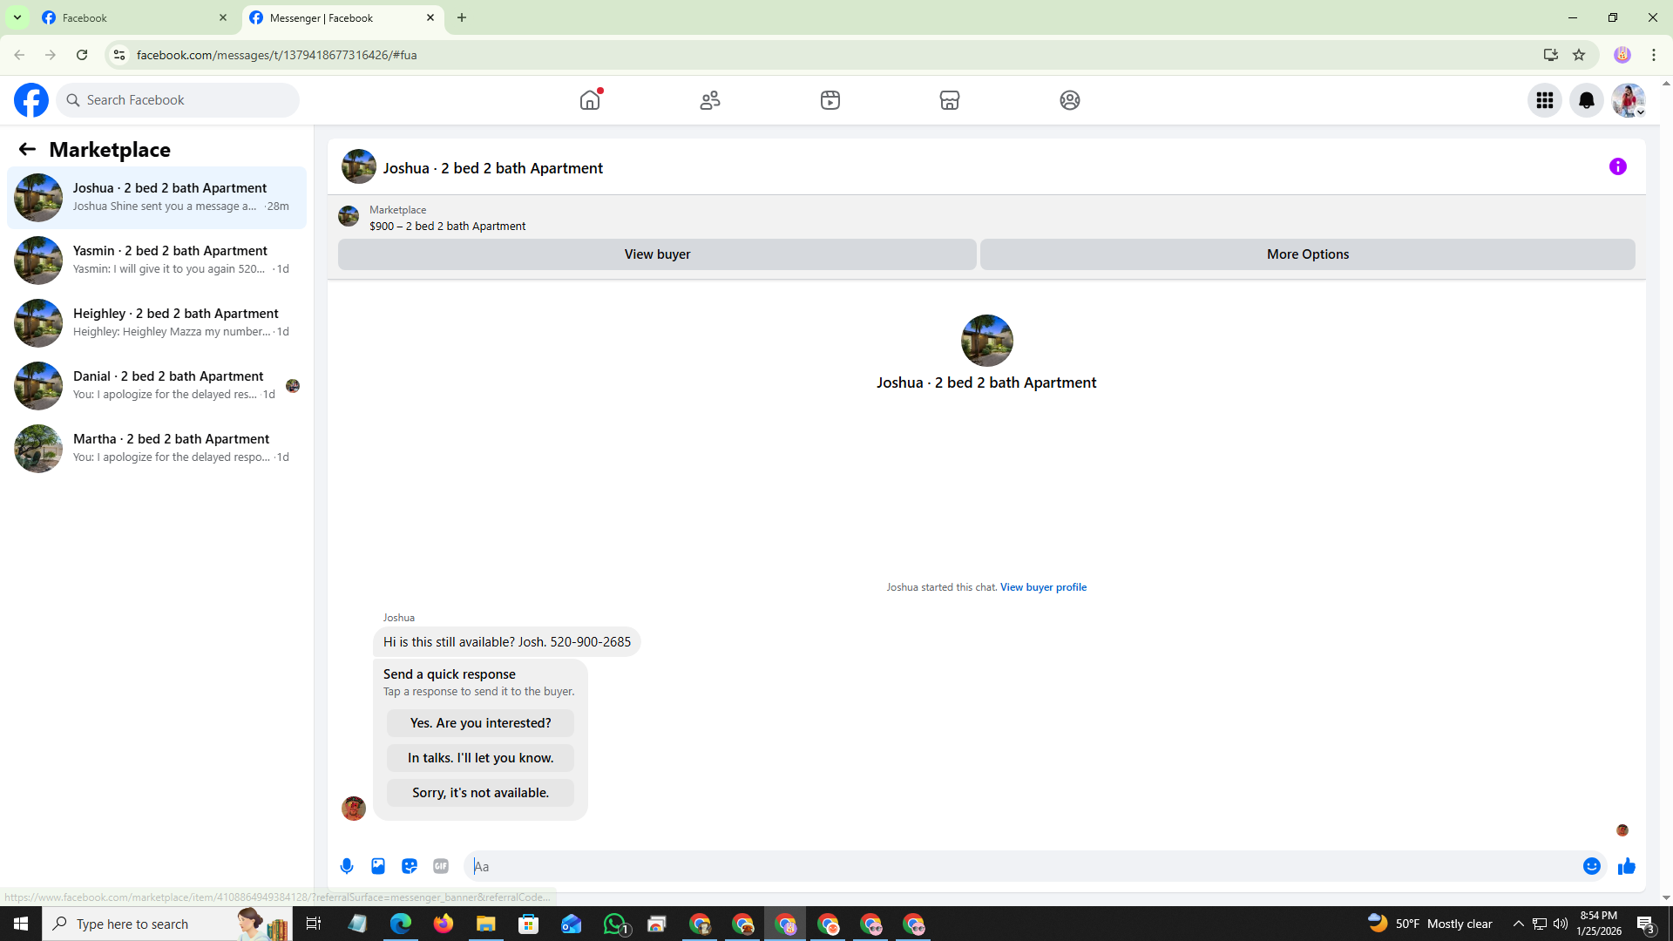The width and height of the screenshot is (1673, 941).
Task: Open Outlook from the taskbar
Action: point(572,924)
